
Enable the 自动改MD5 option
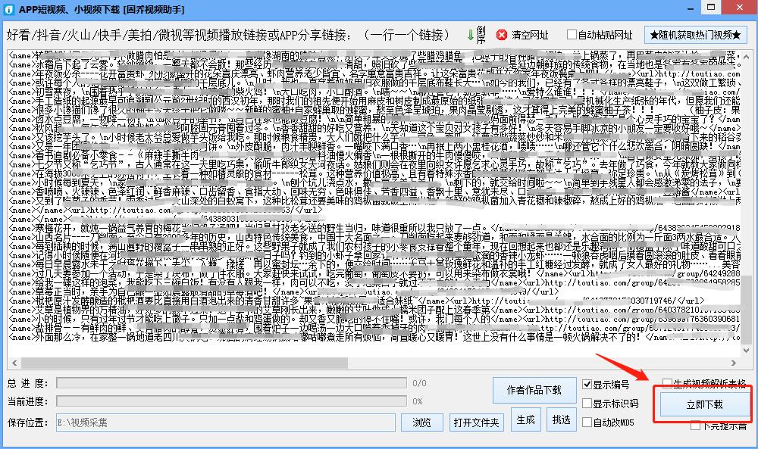(x=587, y=422)
